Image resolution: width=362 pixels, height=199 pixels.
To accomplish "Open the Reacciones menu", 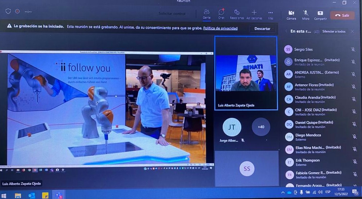I will point(237,13).
